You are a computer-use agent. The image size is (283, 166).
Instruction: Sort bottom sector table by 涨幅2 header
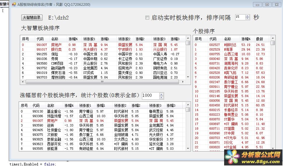tap(138, 106)
